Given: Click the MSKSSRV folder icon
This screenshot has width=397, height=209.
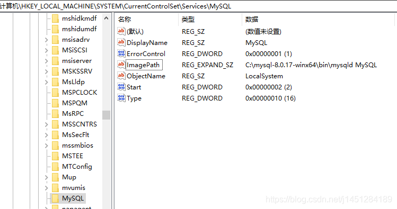Looking at the screenshot, I should [x=55, y=71].
